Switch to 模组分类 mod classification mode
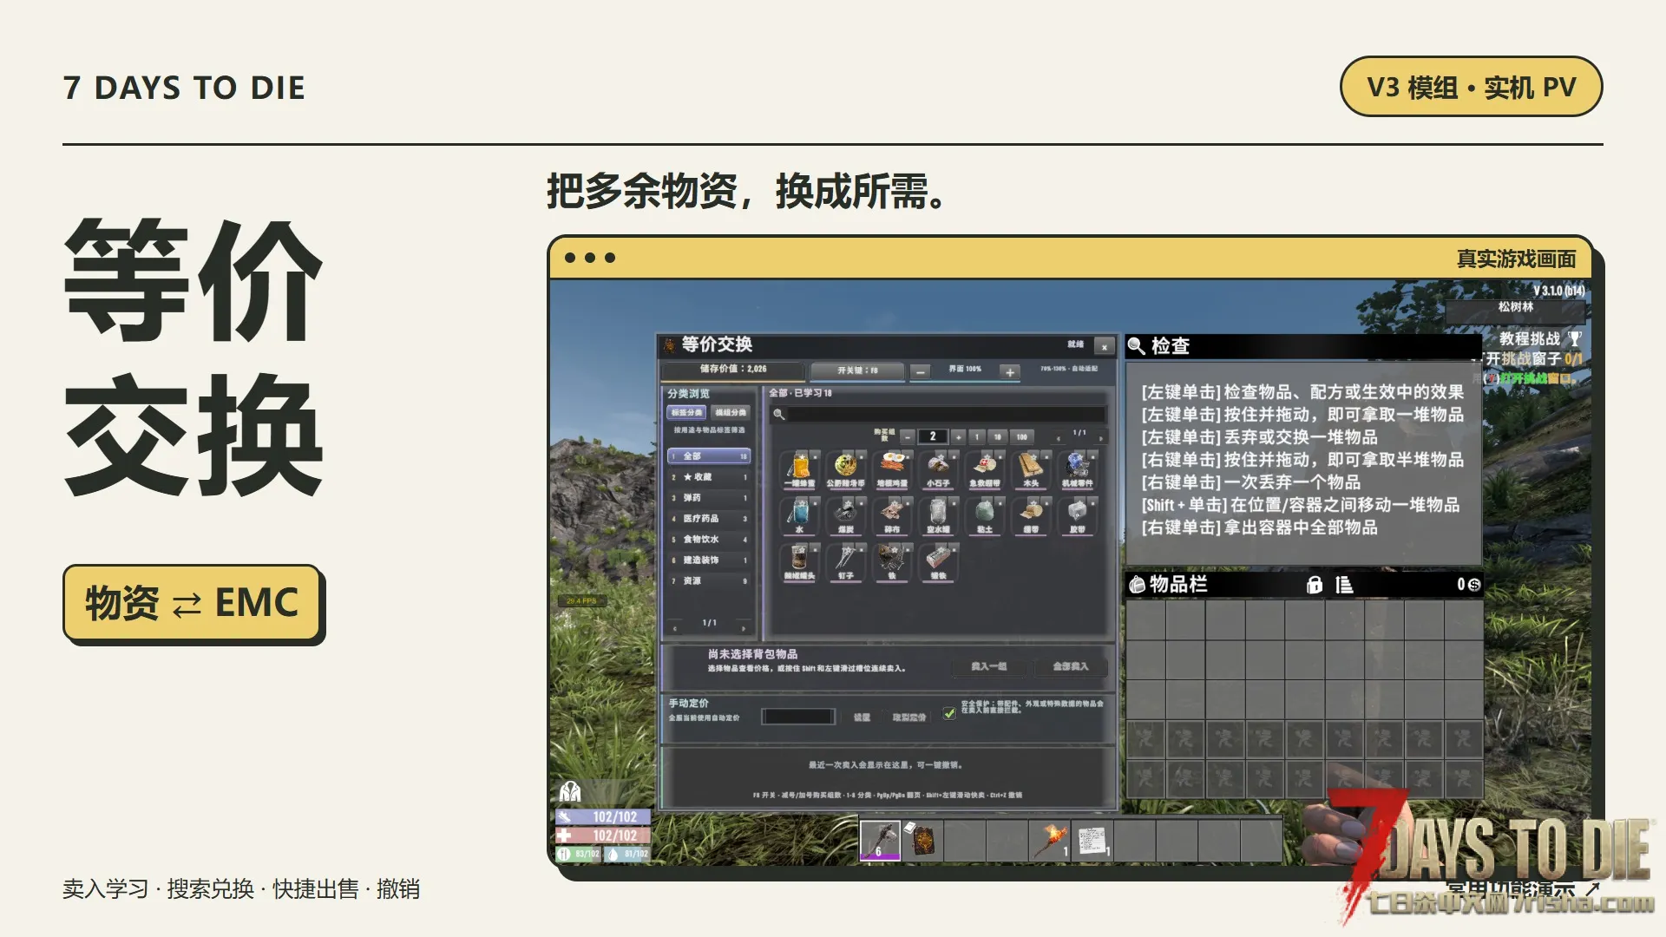1666x937 pixels. [x=731, y=413]
